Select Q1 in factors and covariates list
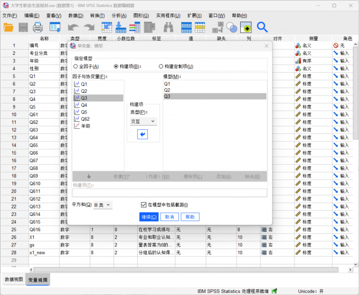The height and width of the screenshot is (295, 359). 98,84
